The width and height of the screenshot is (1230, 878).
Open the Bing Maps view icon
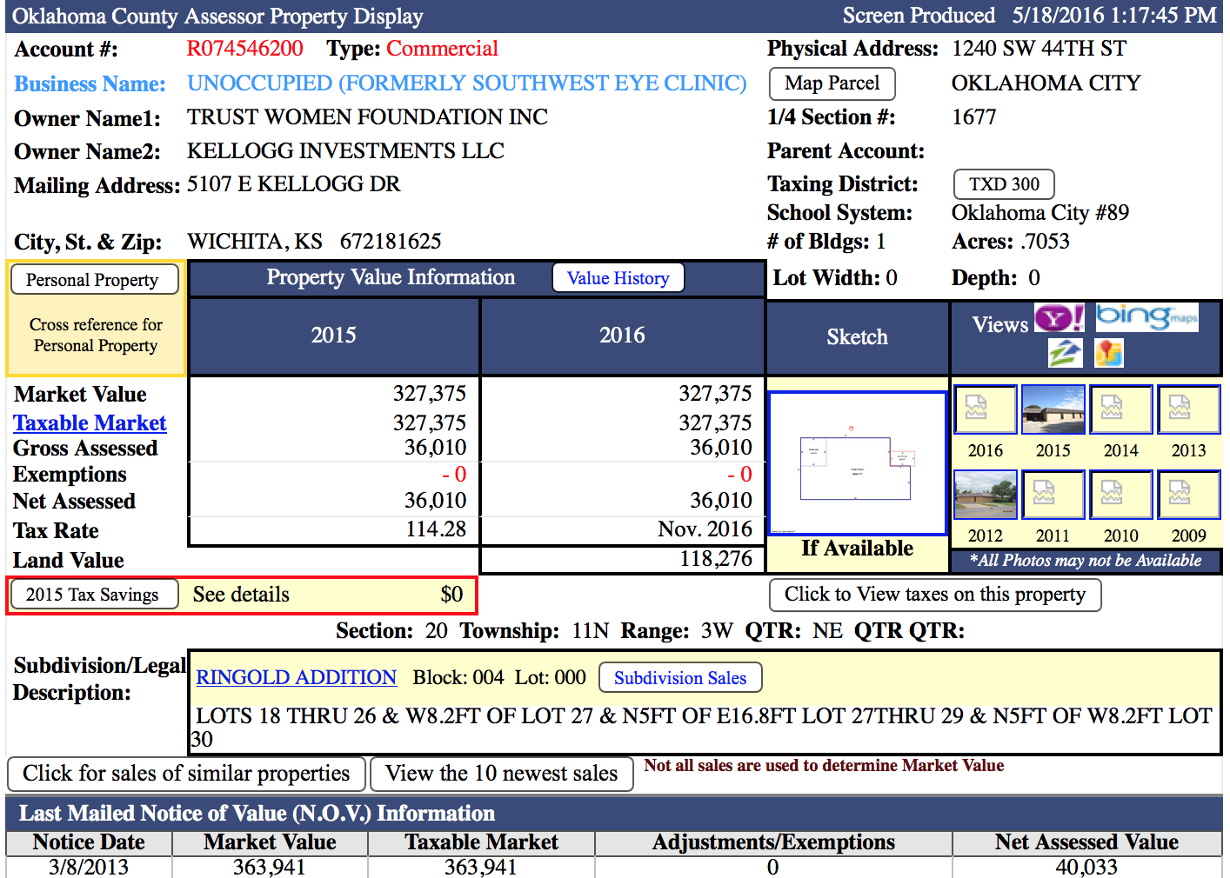tap(1146, 316)
